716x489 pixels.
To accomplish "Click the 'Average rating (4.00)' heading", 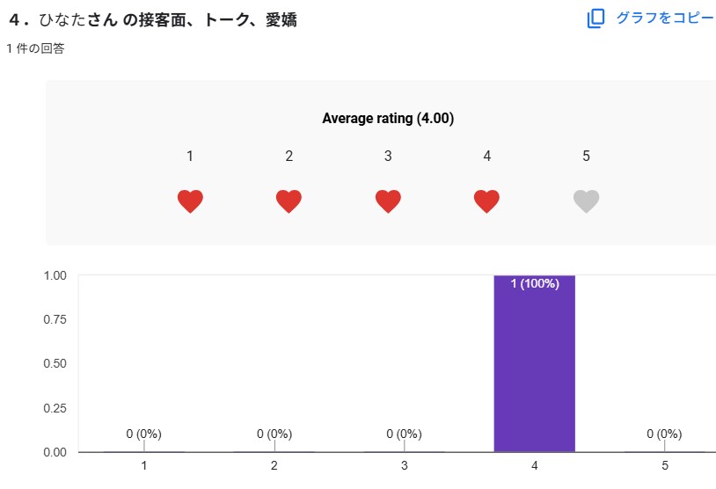I will pos(388,118).
